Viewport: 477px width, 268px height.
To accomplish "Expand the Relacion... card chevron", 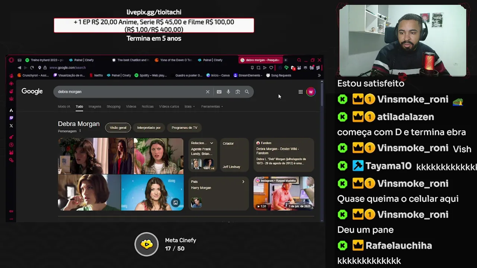I will pyautogui.click(x=211, y=143).
